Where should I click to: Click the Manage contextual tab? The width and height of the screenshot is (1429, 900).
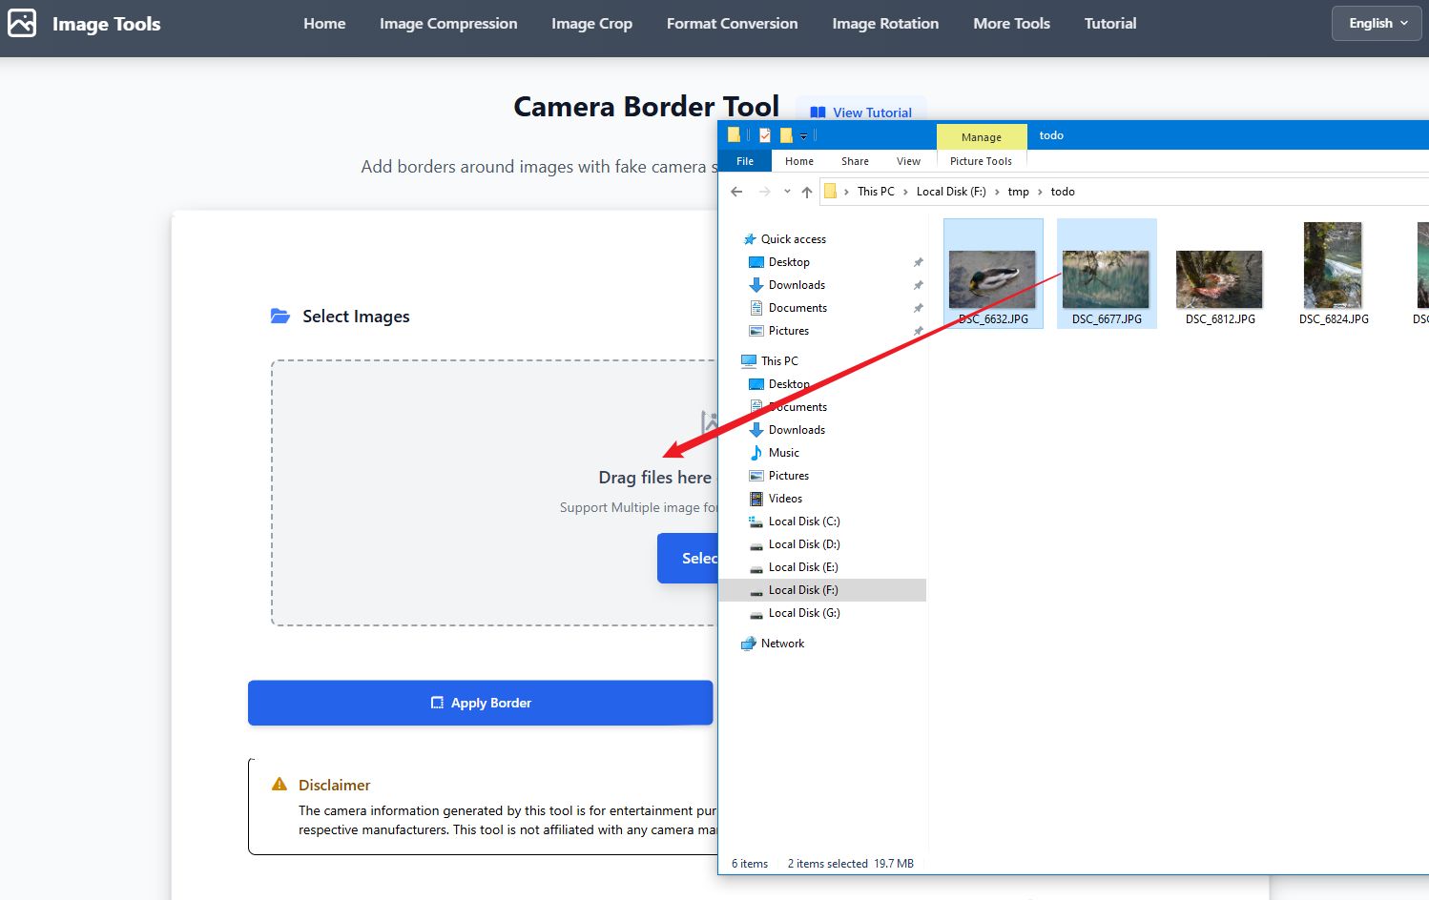coord(982,137)
